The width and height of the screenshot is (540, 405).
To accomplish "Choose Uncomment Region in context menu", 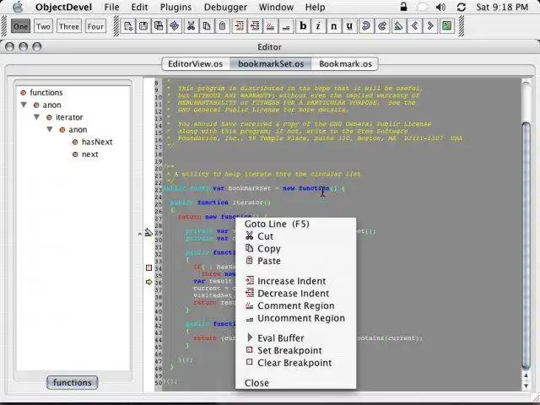I will coord(295,318).
